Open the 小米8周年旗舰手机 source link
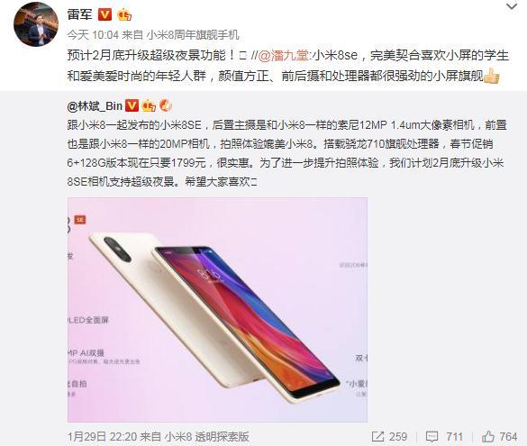 point(193,35)
